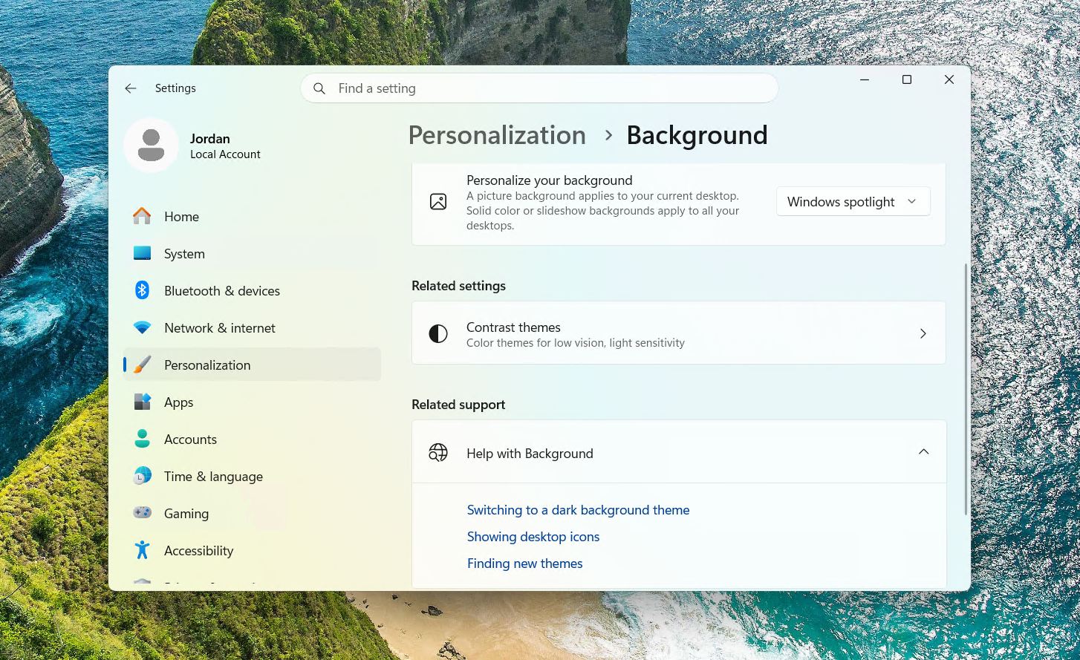Minimize the Settings window

(865, 79)
